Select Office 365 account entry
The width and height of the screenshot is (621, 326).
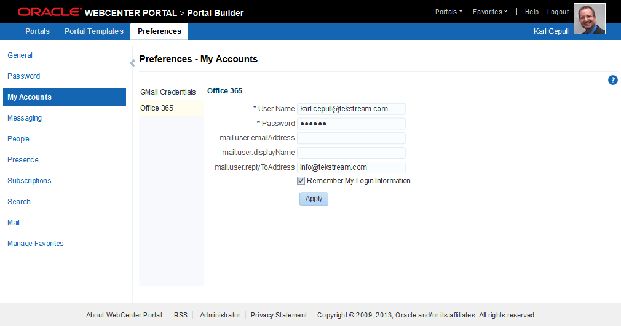[x=171, y=108]
